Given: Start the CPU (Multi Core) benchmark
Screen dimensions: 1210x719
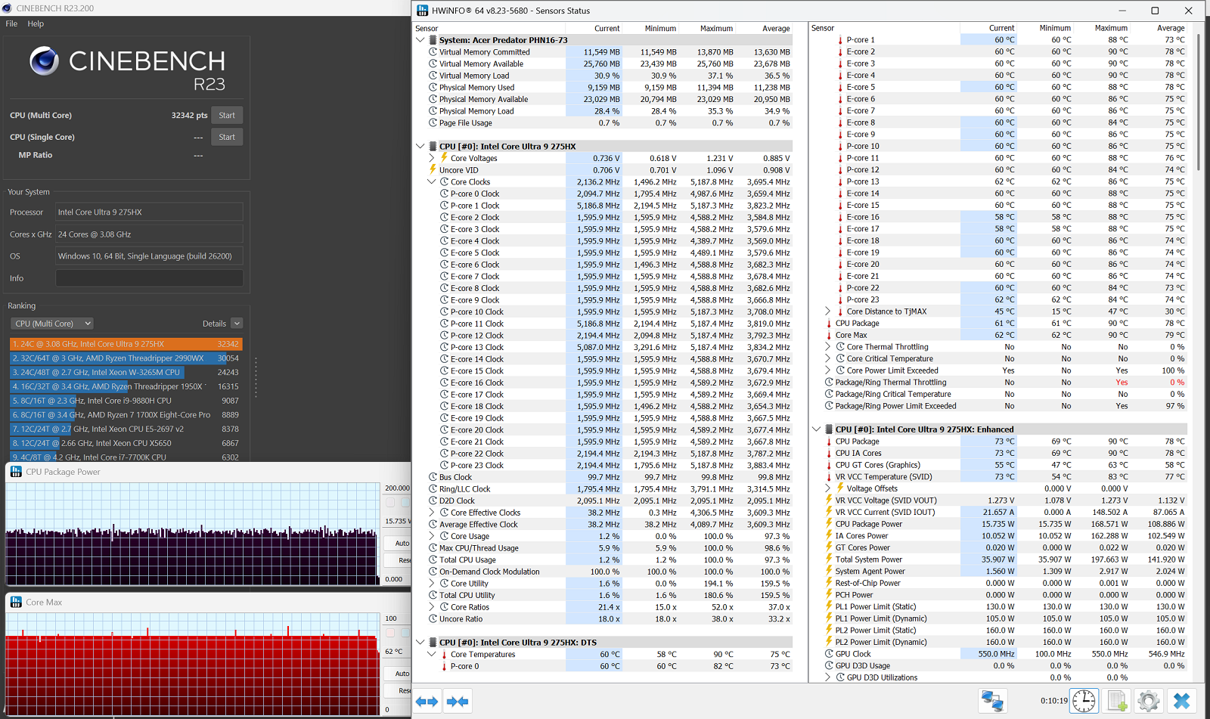Looking at the screenshot, I should tap(227, 116).
